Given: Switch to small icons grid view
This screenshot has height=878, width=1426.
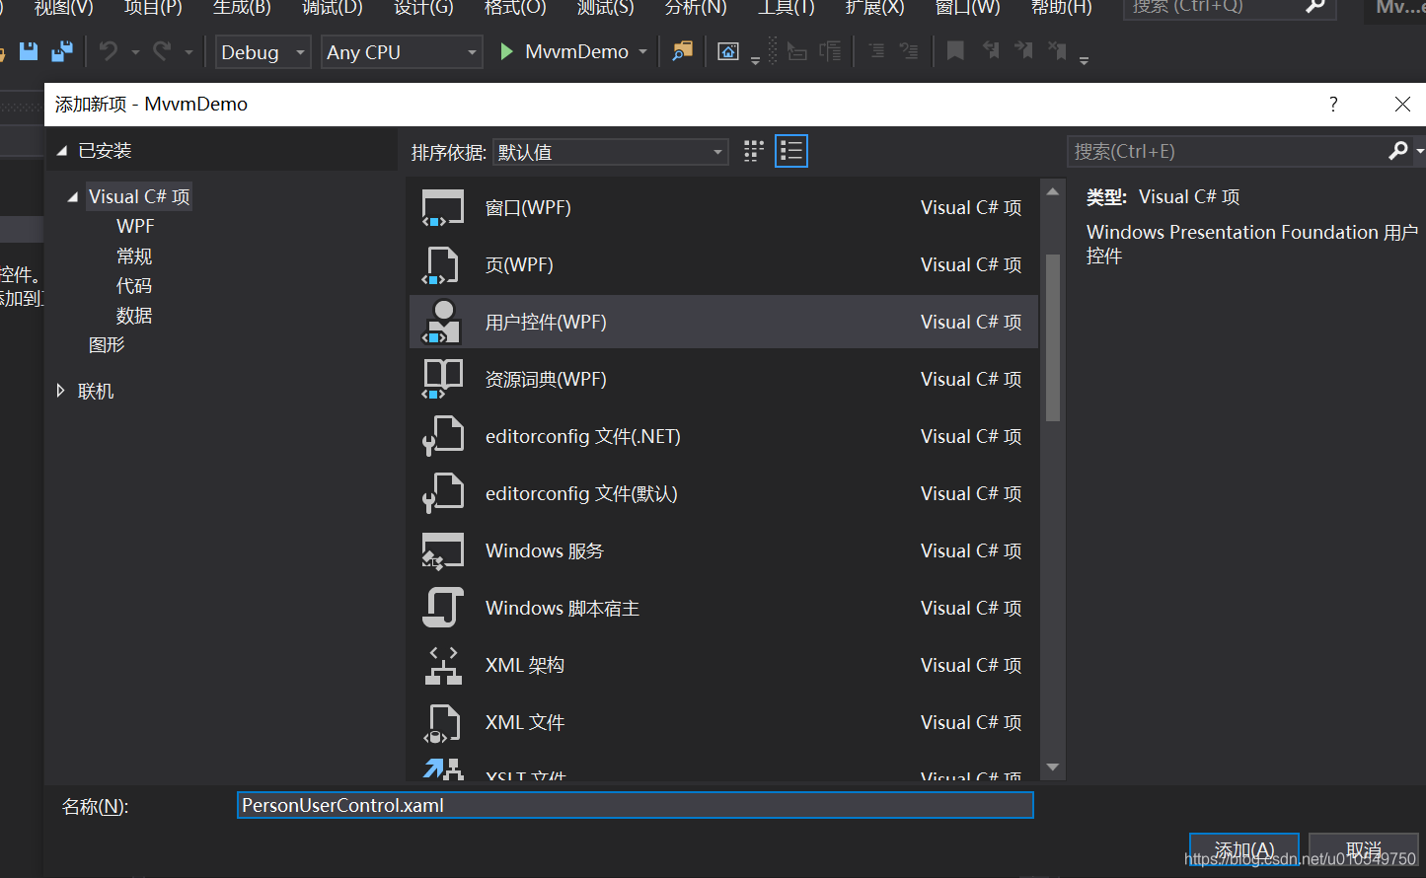Looking at the screenshot, I should (x=754, y=151).
